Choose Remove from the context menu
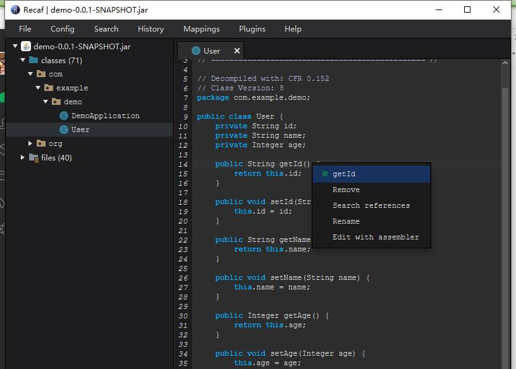This screenshot has height=369, width=516. (372, 190)
